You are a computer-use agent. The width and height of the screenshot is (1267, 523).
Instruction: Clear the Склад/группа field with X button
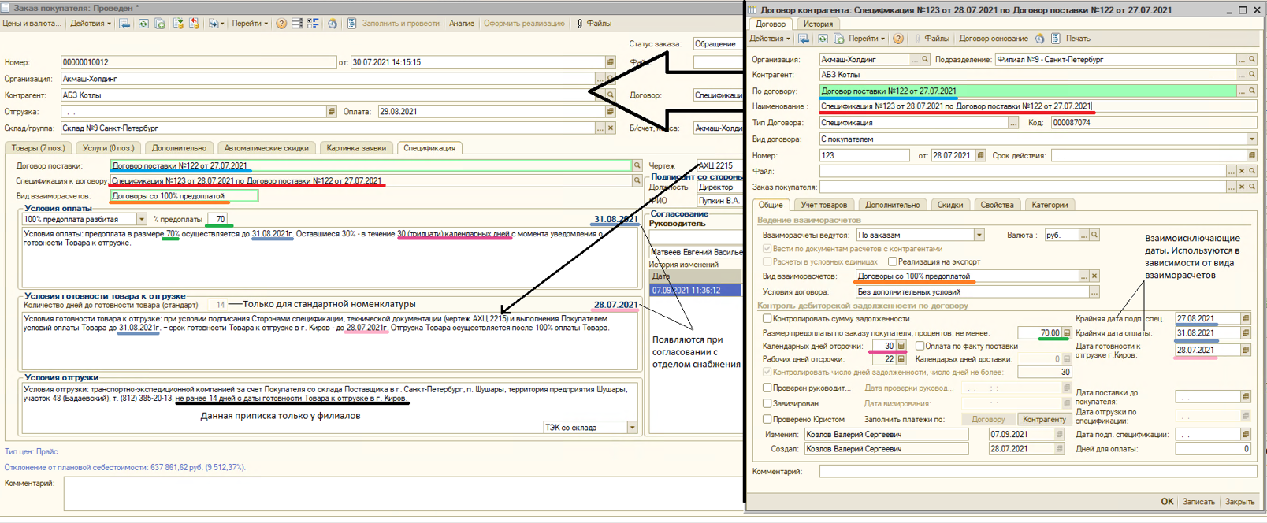(611, 128)
